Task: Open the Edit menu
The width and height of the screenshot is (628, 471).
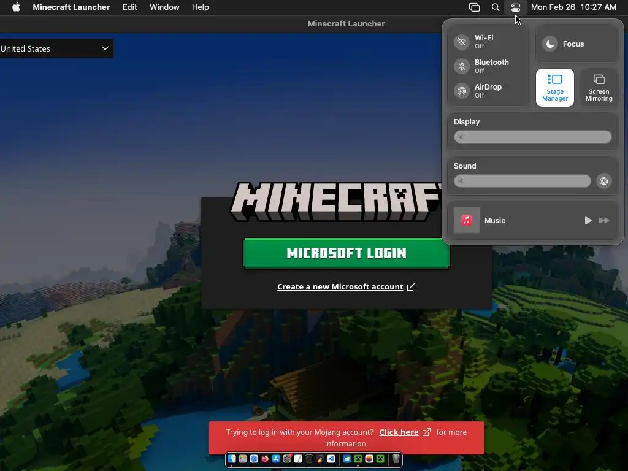Action: click(130, 7)
